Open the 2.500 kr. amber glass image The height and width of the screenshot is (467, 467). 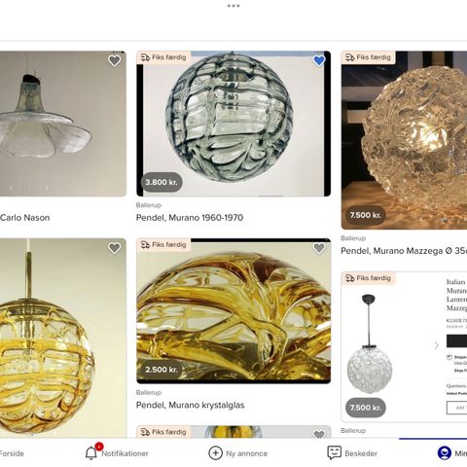[233, 311]
